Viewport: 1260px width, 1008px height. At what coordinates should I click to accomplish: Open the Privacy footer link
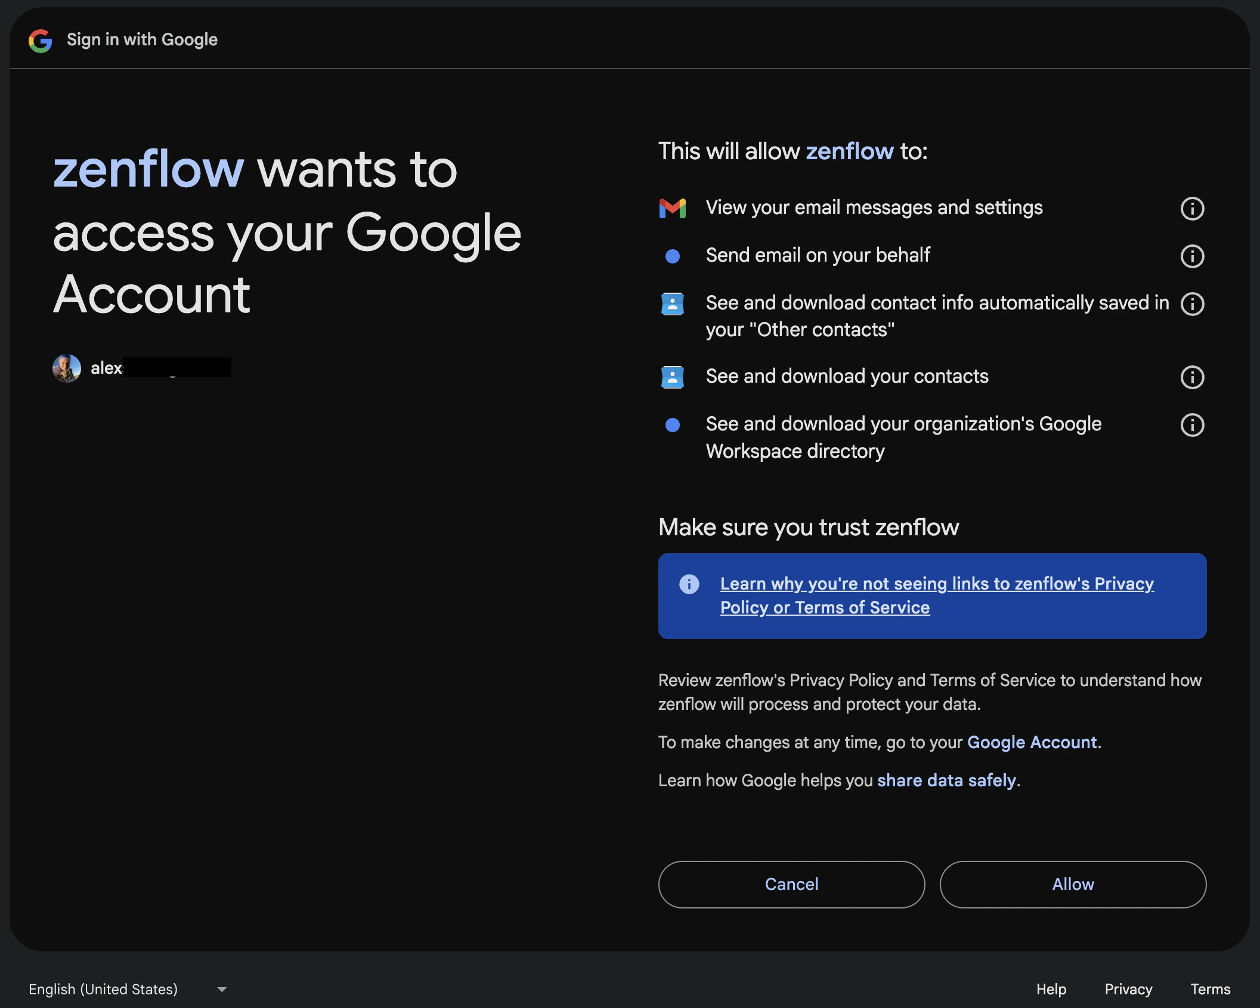tap(1128, 989)
